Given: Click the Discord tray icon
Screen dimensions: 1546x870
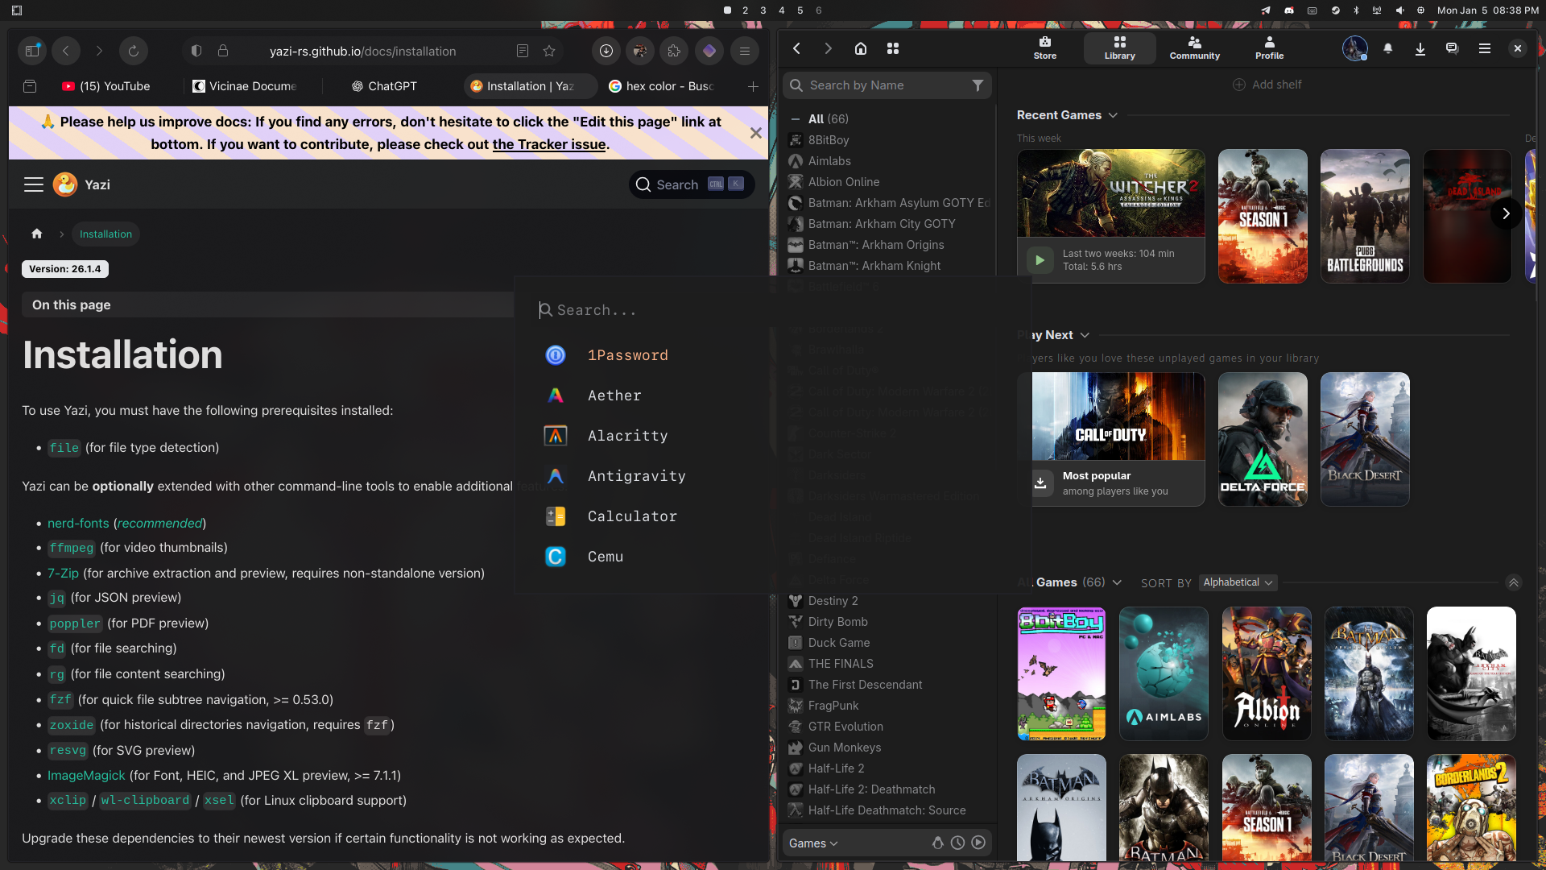Looking at the screenshot, I should point(1289,10).
